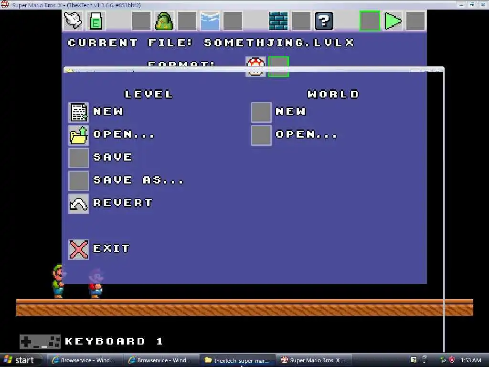The image size is (489, 367).
Task: Click the gray World Open icon
Action: coord(261,135)
